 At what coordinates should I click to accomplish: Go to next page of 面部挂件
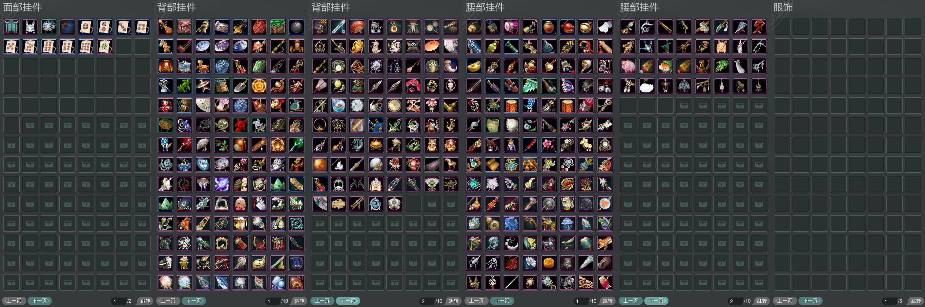click(40, 300)
